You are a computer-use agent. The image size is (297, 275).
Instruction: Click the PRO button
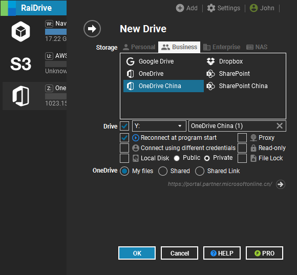tap(264, 253)
